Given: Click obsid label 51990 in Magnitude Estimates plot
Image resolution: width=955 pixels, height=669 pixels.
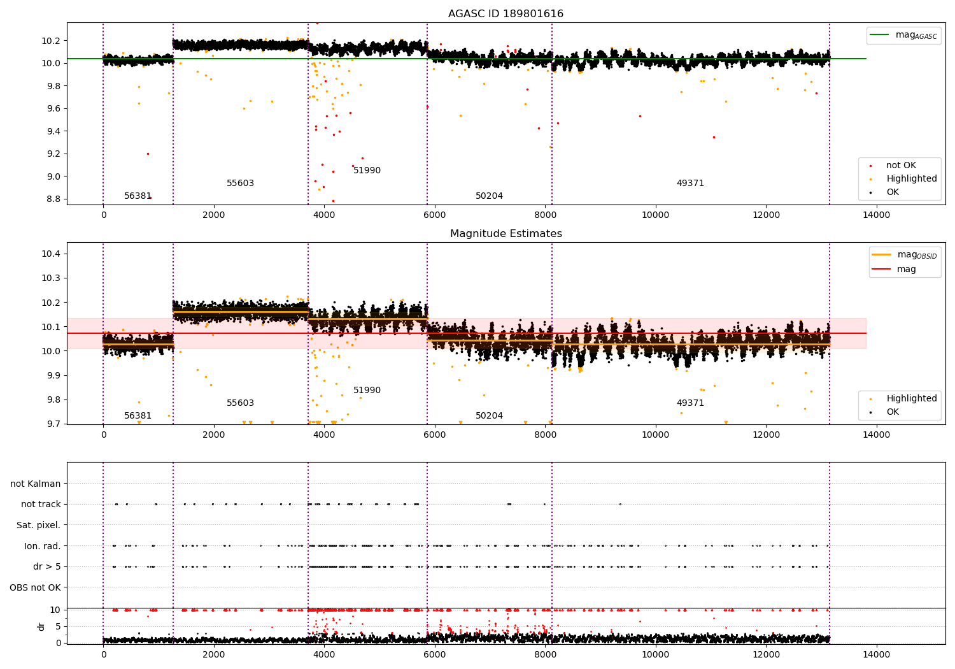Looking at the screenshot, I should pyautogui.click(x=367, y=391).
